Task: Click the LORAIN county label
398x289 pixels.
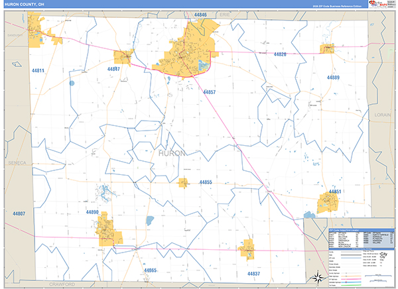Action: (383, 115)
